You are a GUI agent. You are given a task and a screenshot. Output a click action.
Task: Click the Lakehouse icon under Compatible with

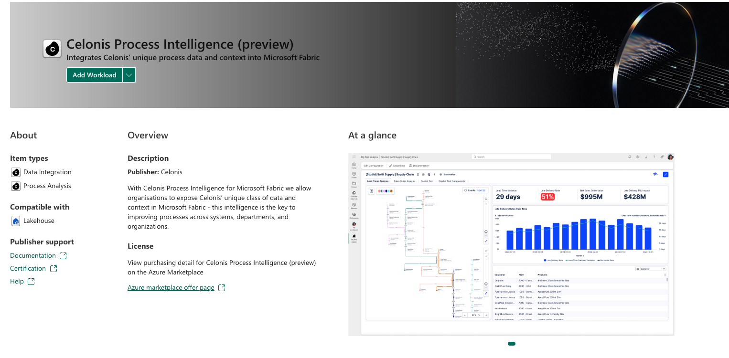16,221
